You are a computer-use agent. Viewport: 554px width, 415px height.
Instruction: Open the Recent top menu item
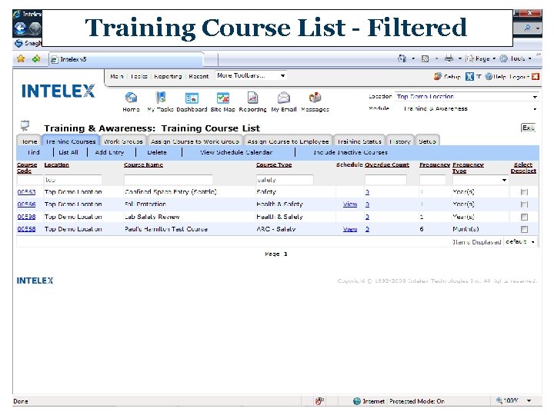coord(199,76)
